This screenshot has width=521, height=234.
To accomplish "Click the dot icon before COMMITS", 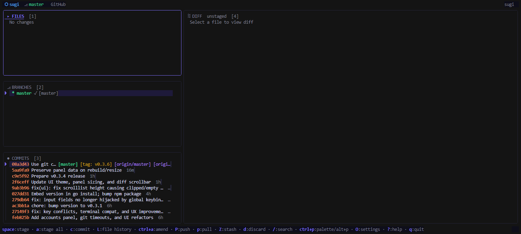I will pos(8,158).
